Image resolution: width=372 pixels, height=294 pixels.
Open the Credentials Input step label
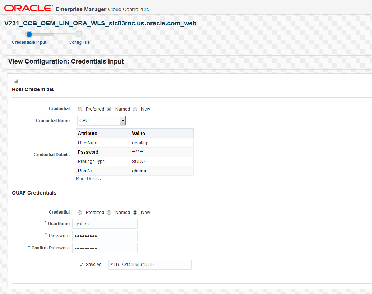pyautogui.click(x=29, y=42)
